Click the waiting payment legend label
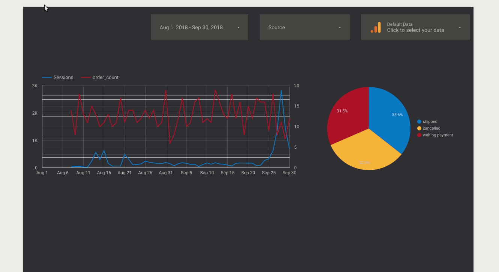 (438, 135)
